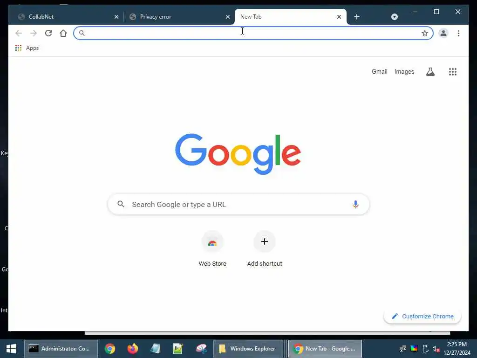
Task: Click the muted volume tray icon
Action: (x=436, y=349)
